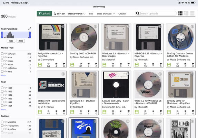Click favorites star on MS-DOS 6.22 card
This screenshot has height=138, width=198.
[153, 64]
